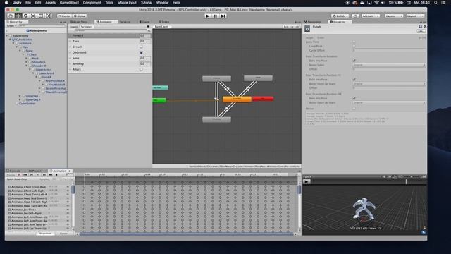
Task: Toggle the Loop Time checkbox
Action: pyautogui.click(x=354, y=42)
